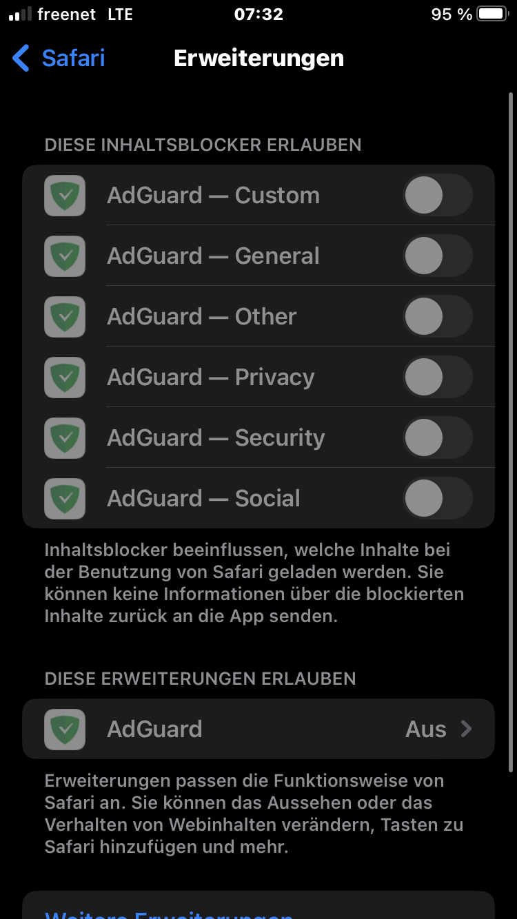This screenshot has width=517, height=919.
Task: Turn on AdGuard — General switch
Action: (x=438, y=256)
